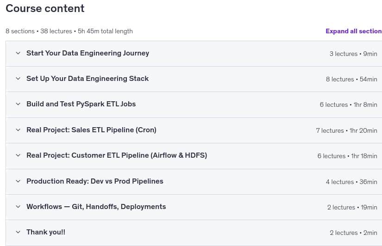Open section title Real Project: Customer ETL Pipeline

pos(117,155)
